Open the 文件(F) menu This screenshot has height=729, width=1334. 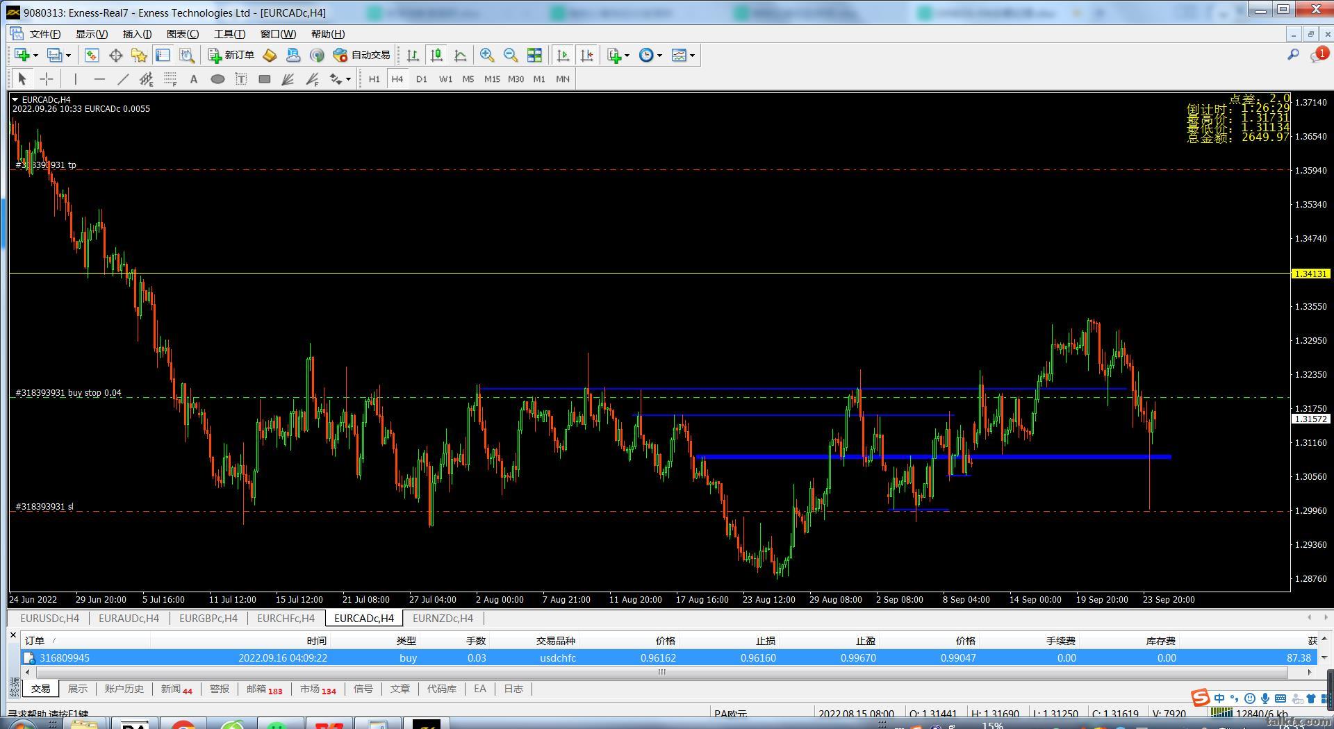coord(45,34)
